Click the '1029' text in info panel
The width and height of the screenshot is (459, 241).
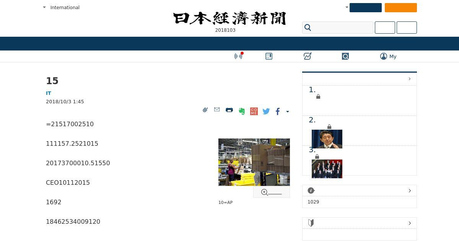[x=313, y=202]
